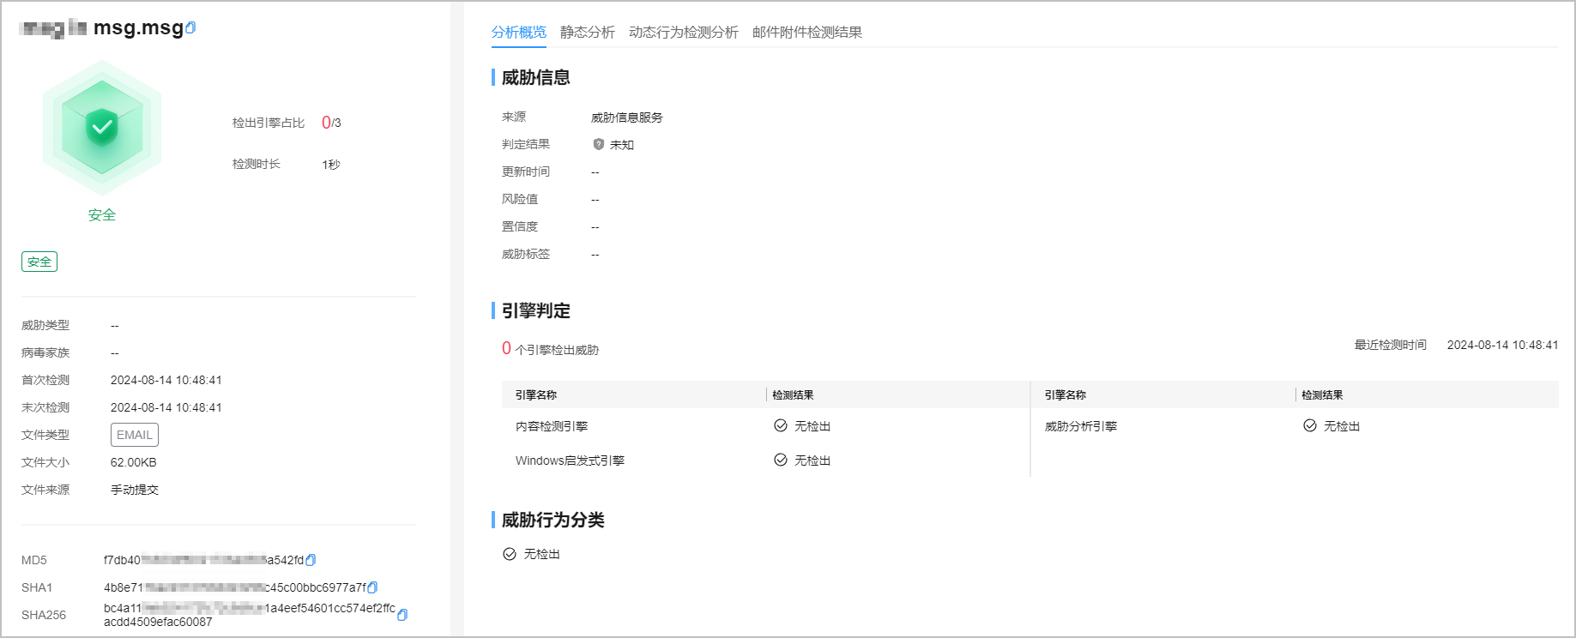Image resolution: width=1576 pixels, height=638 pixels.
Task: Click the 威胁信息 section heading
Action: tap(536, 77)
